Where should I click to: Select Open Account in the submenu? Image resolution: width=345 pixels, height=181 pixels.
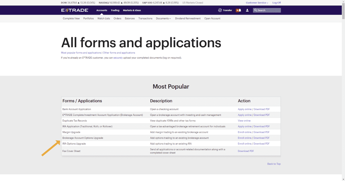click(212, 18)
